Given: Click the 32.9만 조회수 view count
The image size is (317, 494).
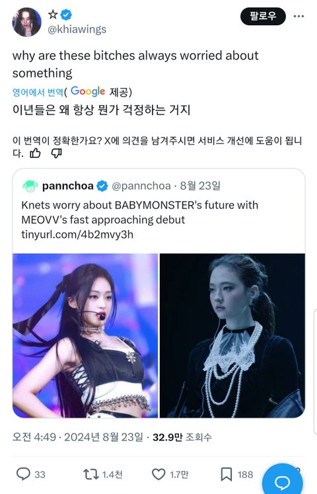Looking at the screenshot, I should point(182,437).
